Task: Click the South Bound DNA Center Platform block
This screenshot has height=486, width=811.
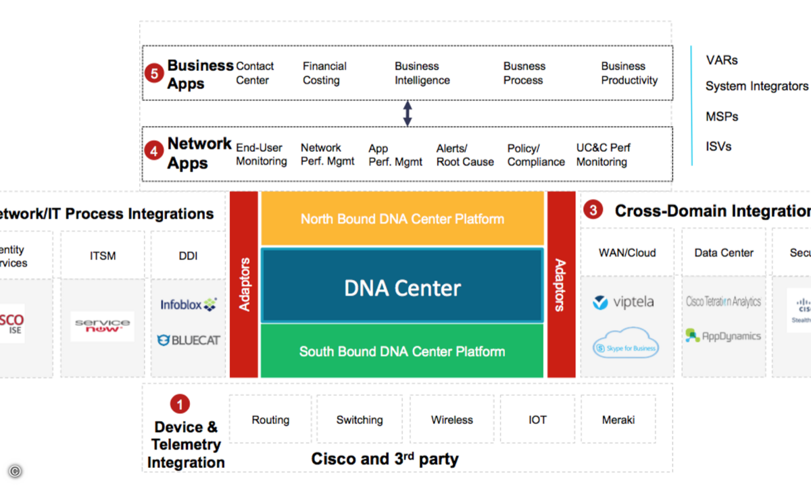Action: tap(402, 351)
